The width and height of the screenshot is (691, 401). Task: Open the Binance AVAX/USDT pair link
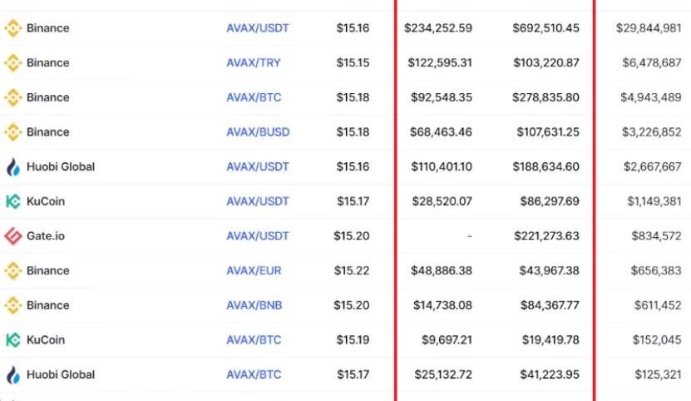[x=258, y=28]
